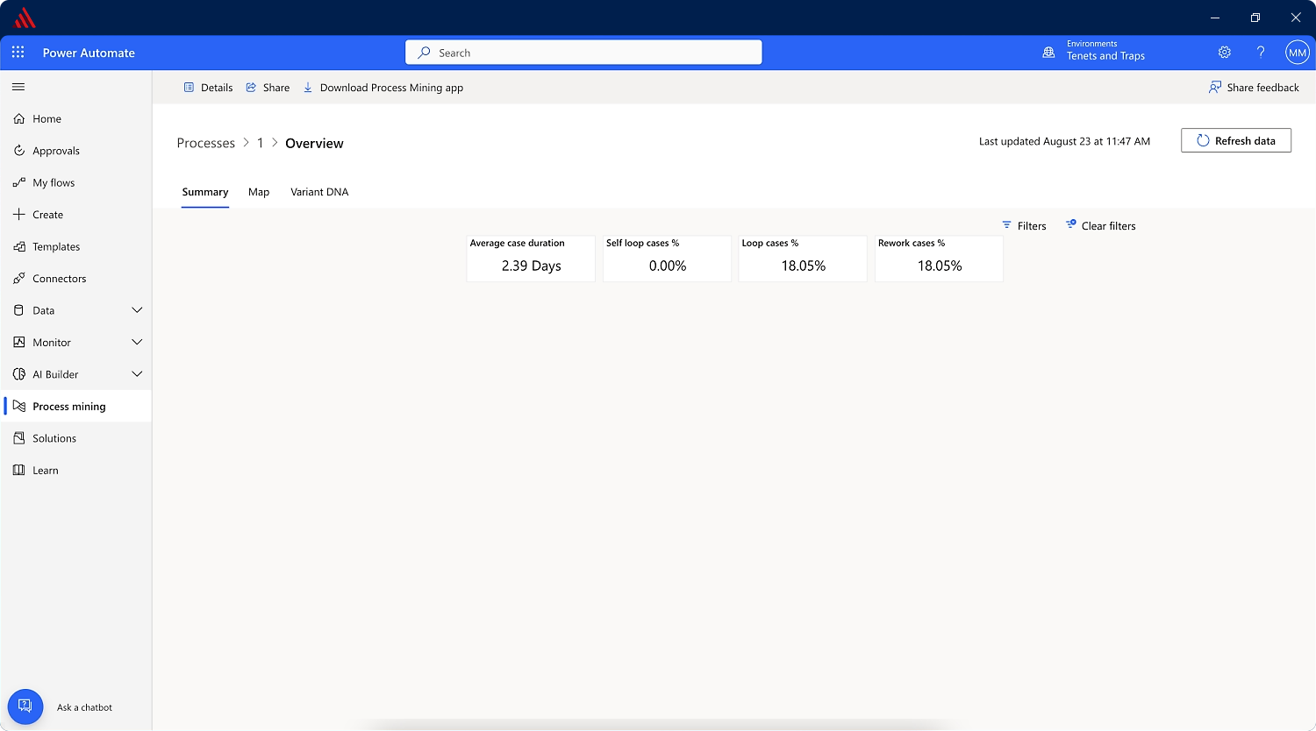
Task: Click Clear filters
Action: pyautogui.click(x=1100, y=226)
